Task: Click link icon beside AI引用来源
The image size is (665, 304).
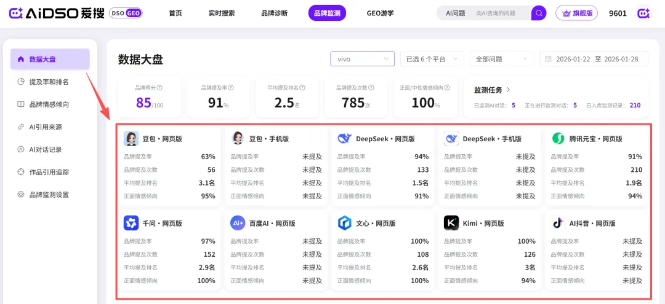Action: tap(20, 127)
